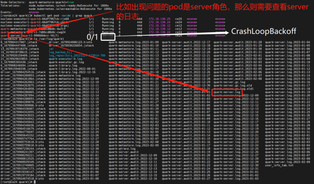Click driver_1670924086123.histo file
314x184 pixels.
click(71, 42)
